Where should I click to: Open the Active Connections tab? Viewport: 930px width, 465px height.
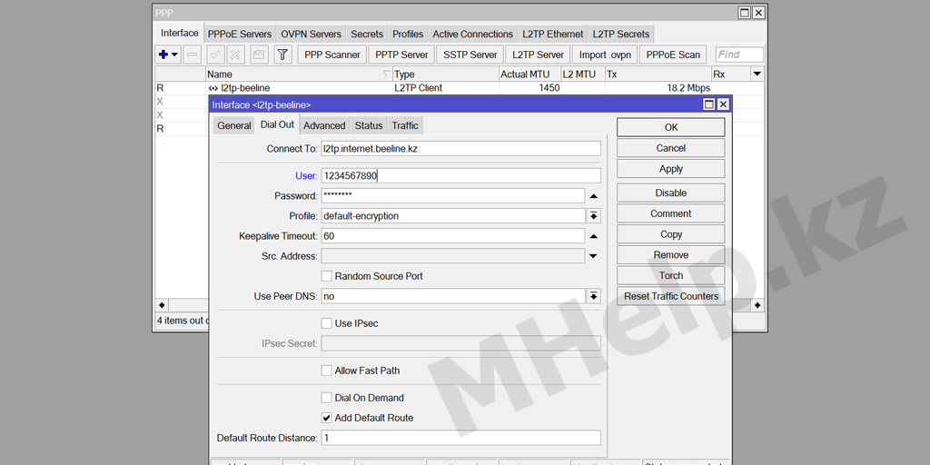(x=472, y=34)
